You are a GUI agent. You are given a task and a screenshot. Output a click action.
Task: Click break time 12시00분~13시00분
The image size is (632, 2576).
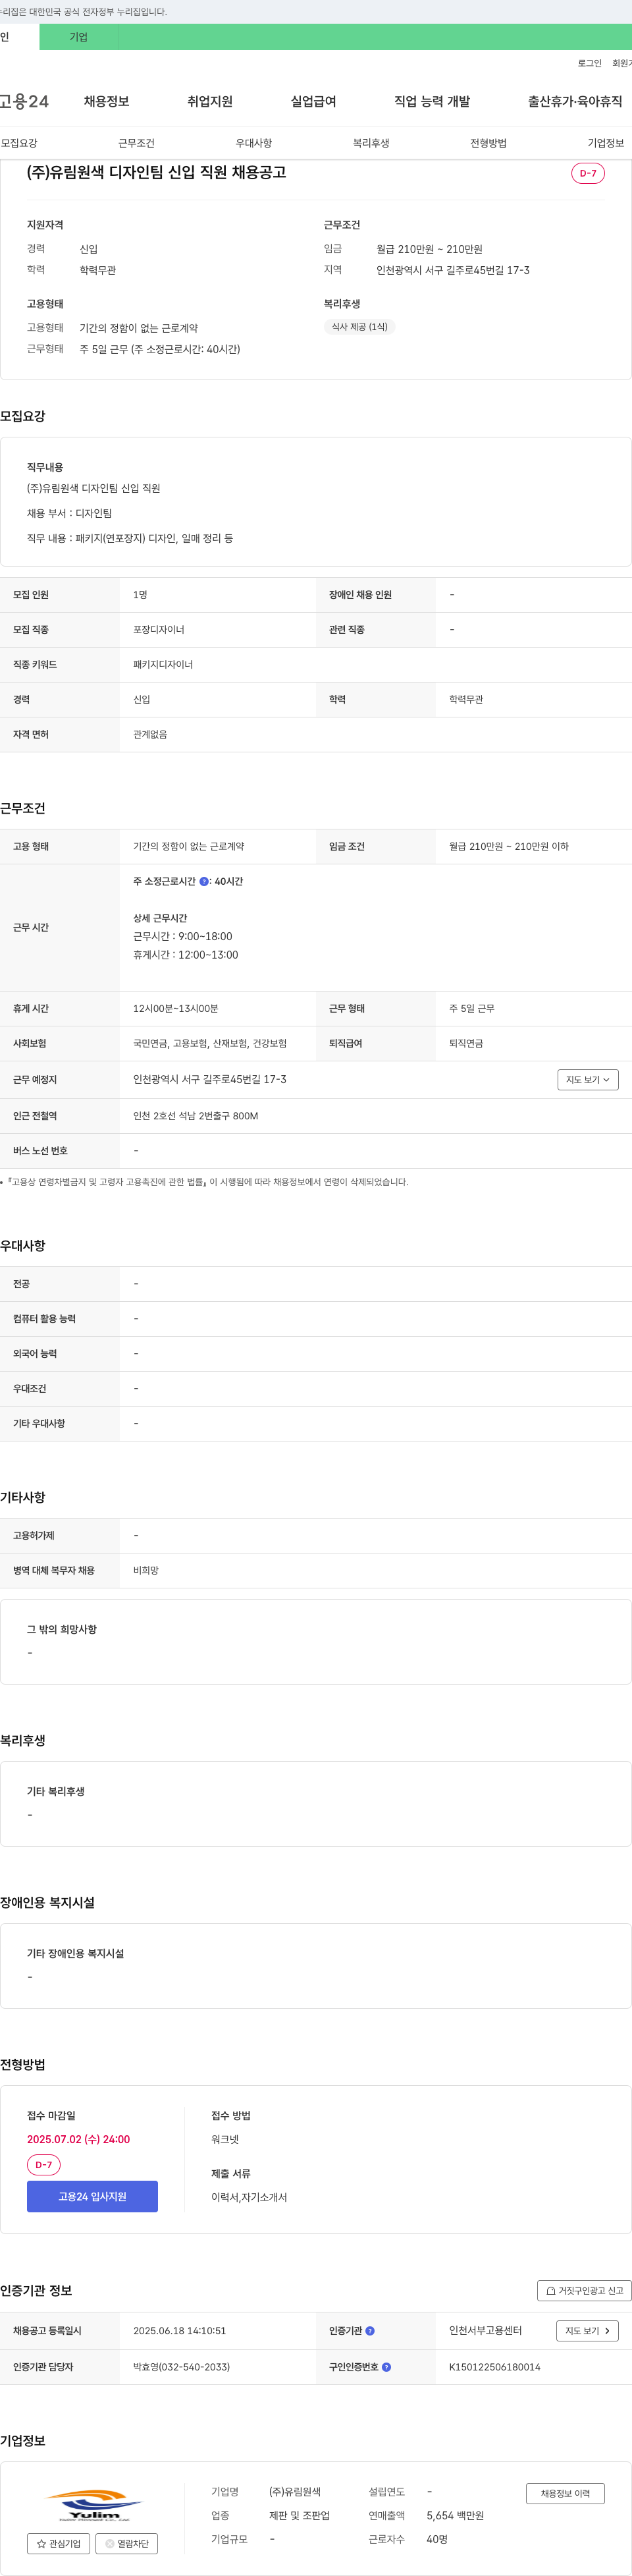click(x=176, y=1008)
